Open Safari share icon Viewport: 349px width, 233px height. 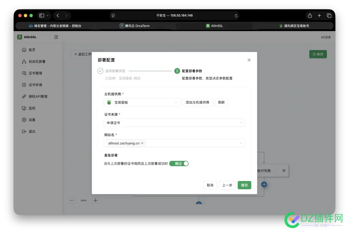point(310,16)
